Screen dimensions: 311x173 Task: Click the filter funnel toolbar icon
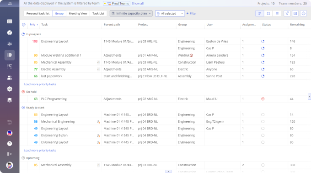pos(287,13)
